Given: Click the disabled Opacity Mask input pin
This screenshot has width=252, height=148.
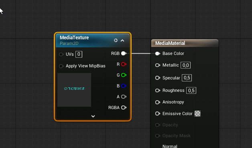Looking at the screenshot, I should point(158,136).
